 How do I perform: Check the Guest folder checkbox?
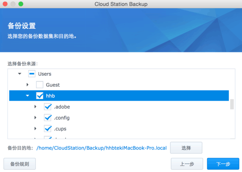coord(40,85)
